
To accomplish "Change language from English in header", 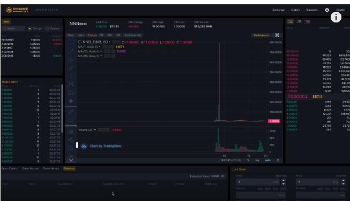I will coord(341,10).
